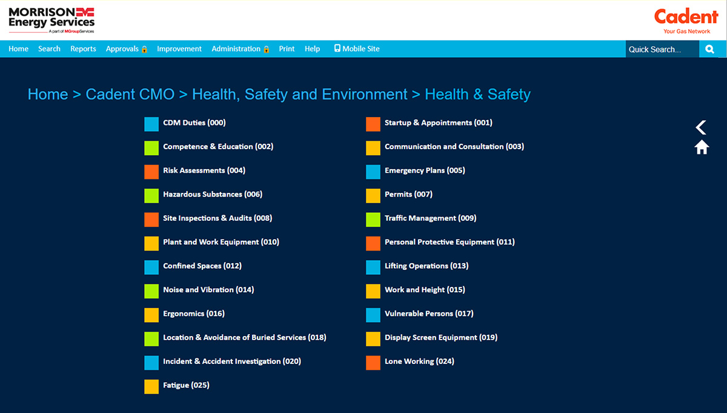Click the Morrison Energy Services logo
This screenshot has height=413, width=727.
tap(51, 20)
